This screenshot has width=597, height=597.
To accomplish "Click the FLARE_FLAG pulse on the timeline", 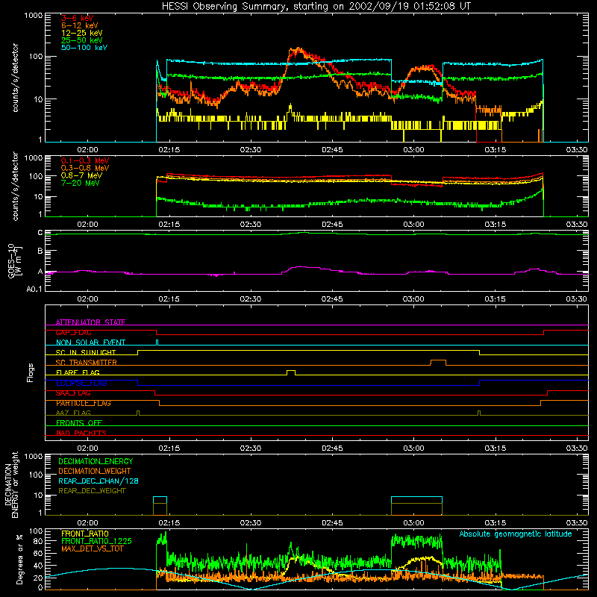I will tap(291, 372).
